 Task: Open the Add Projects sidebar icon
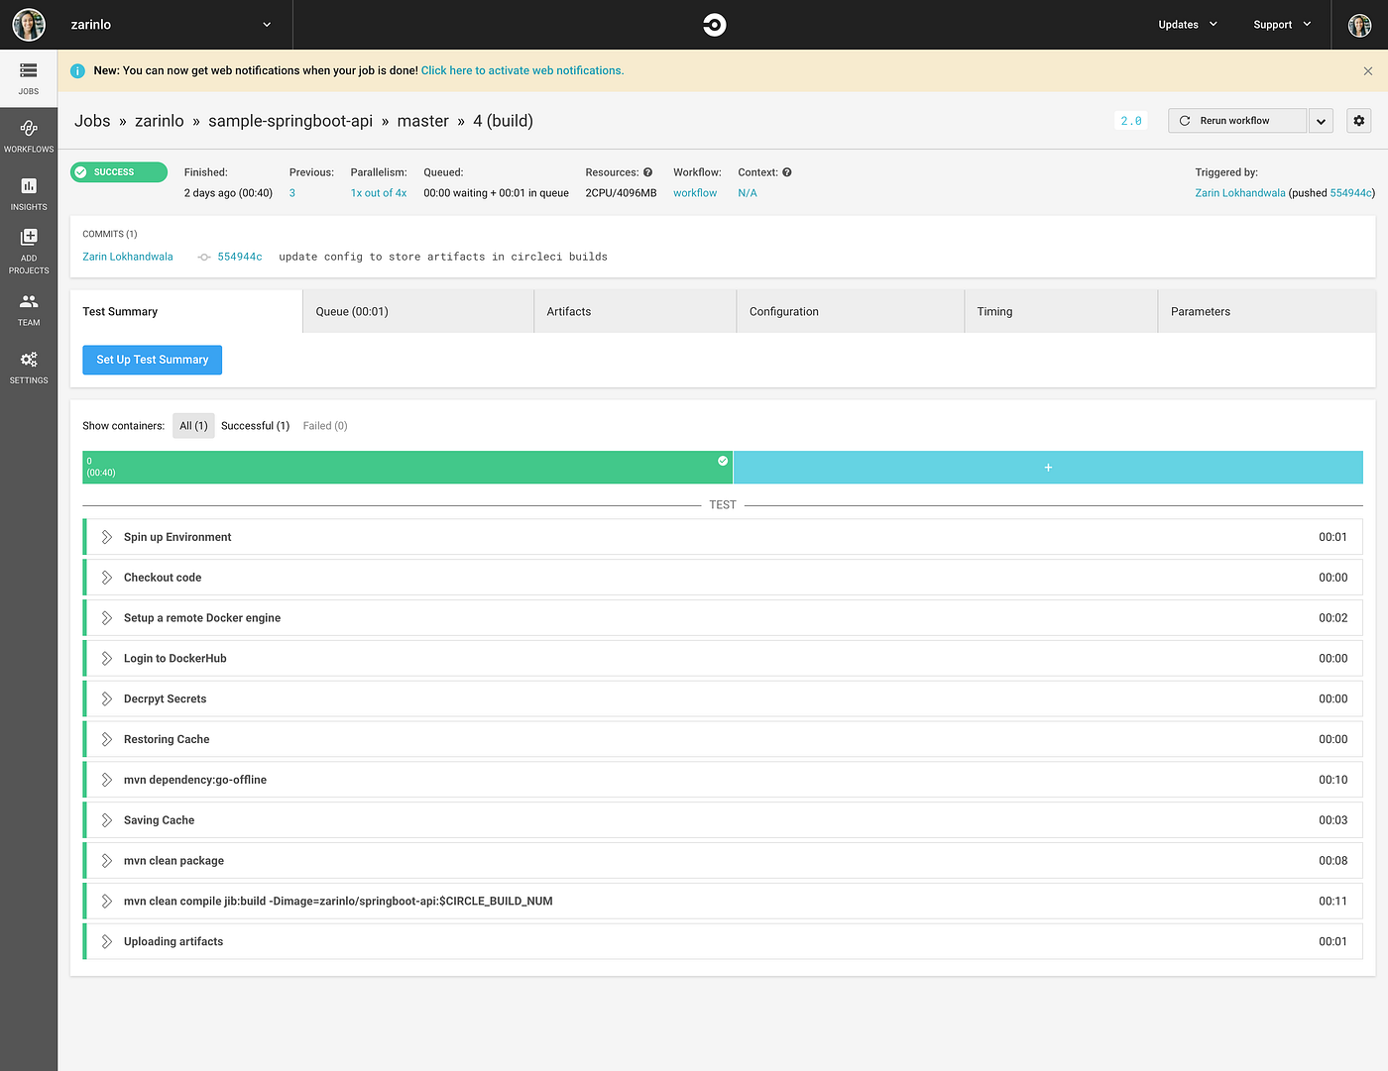[x=29, y=250]
